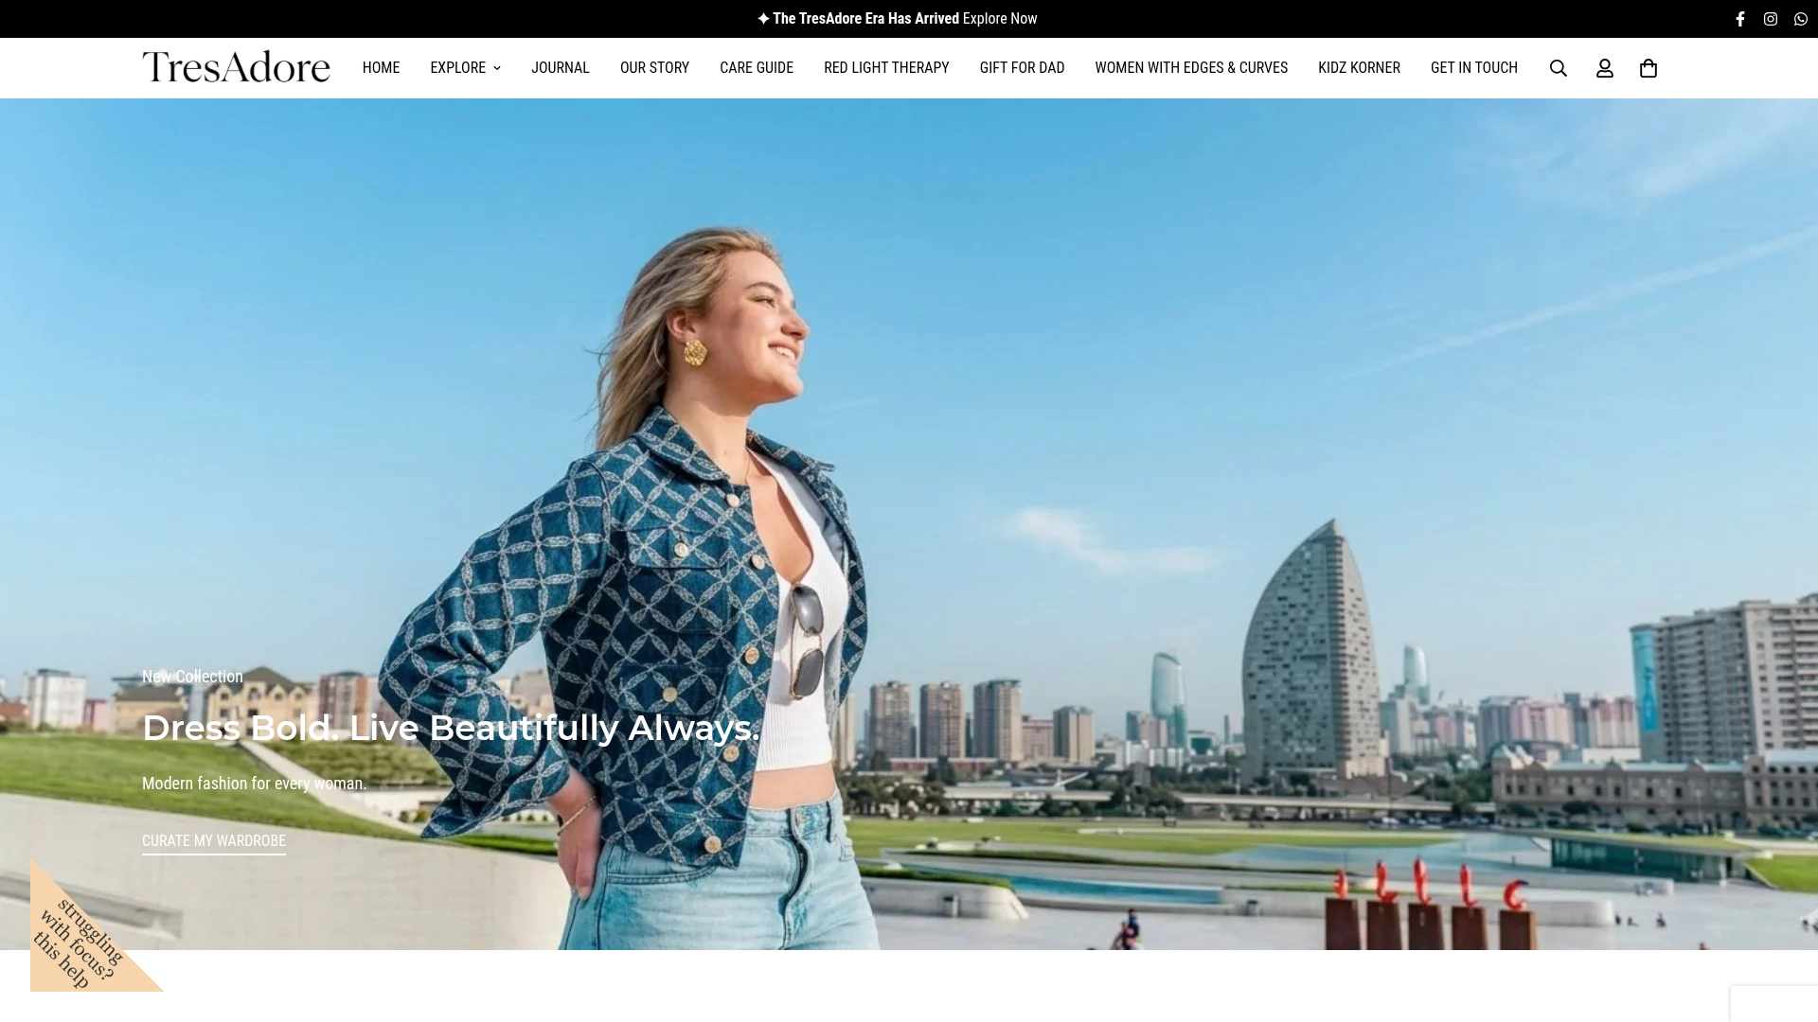Open the OUR STORY page
The height and width of the screenshot is (1022, 1818).
(x=654, y=68)
